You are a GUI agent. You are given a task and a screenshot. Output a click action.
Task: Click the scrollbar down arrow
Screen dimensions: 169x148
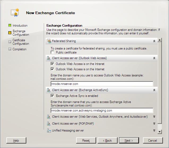(x=159, y=132)
